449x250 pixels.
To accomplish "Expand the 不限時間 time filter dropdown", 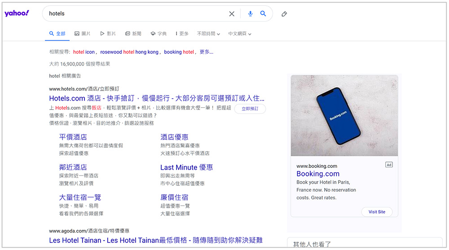I will coord(208,34).
